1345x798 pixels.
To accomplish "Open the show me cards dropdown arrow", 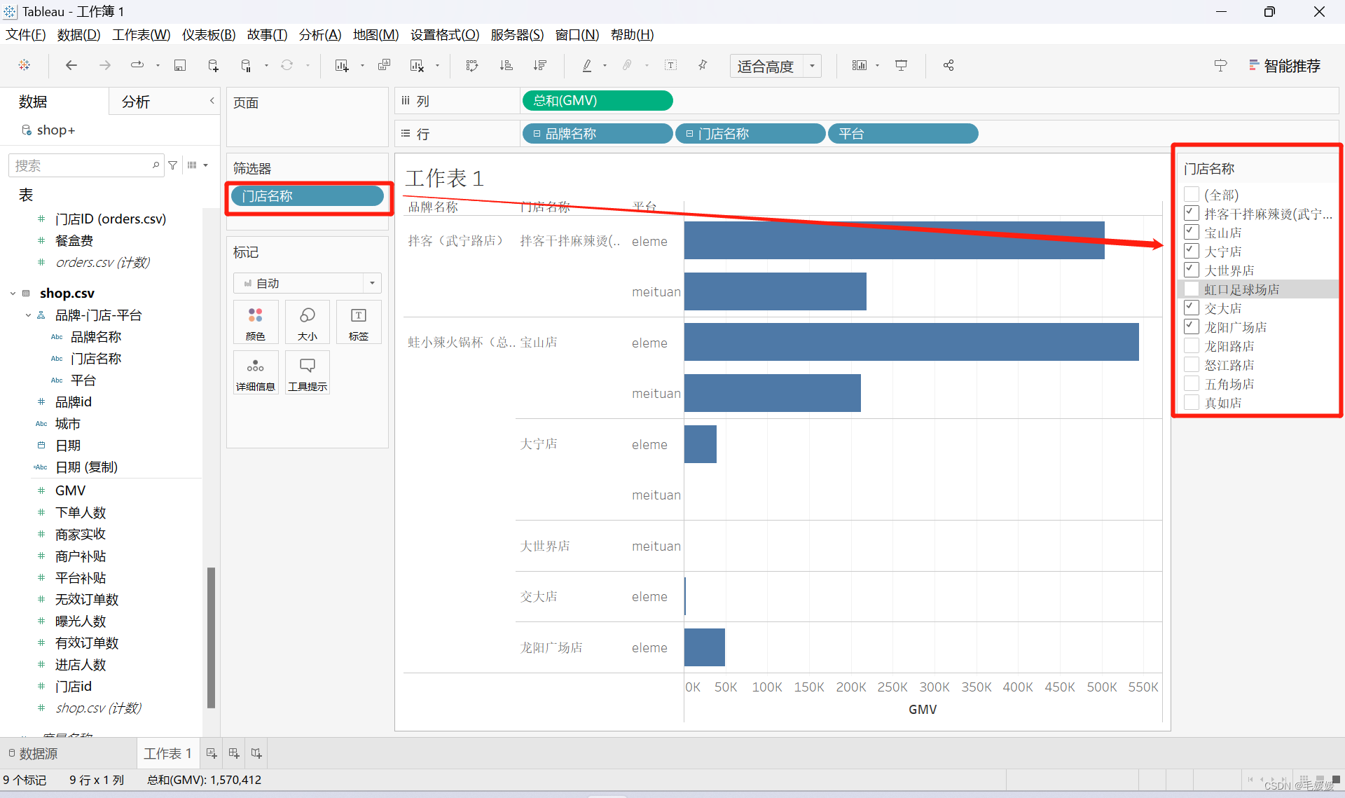I will click(877, 65).
